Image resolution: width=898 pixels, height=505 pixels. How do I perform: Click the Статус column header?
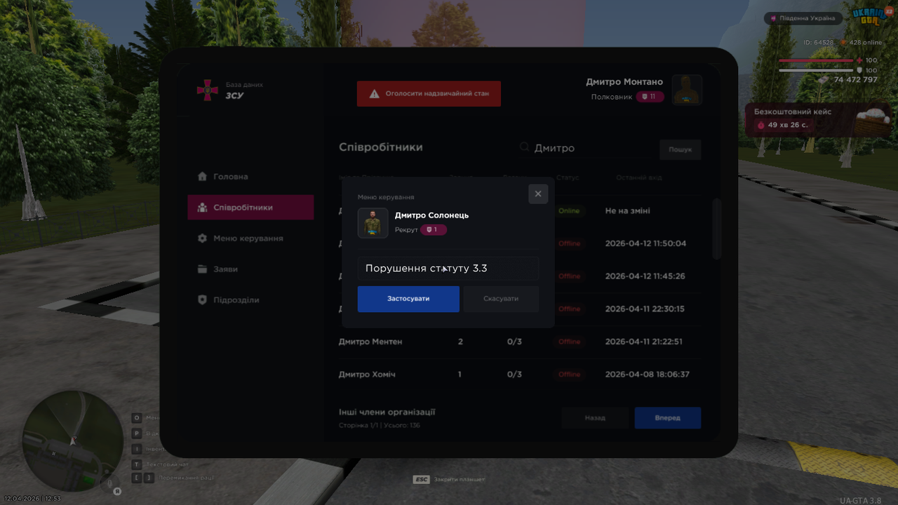tap(568, 177)
